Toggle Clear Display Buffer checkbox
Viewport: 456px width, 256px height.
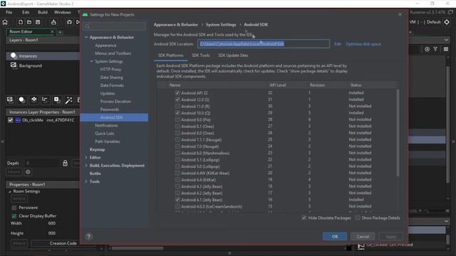14,216
